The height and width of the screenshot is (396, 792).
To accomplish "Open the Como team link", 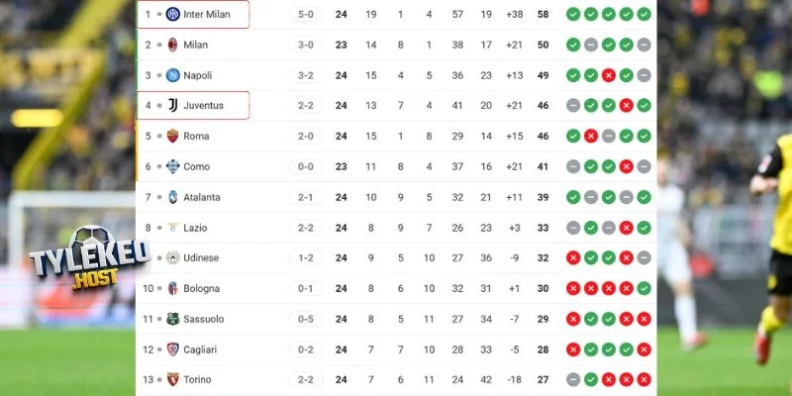I will point(196,167).
